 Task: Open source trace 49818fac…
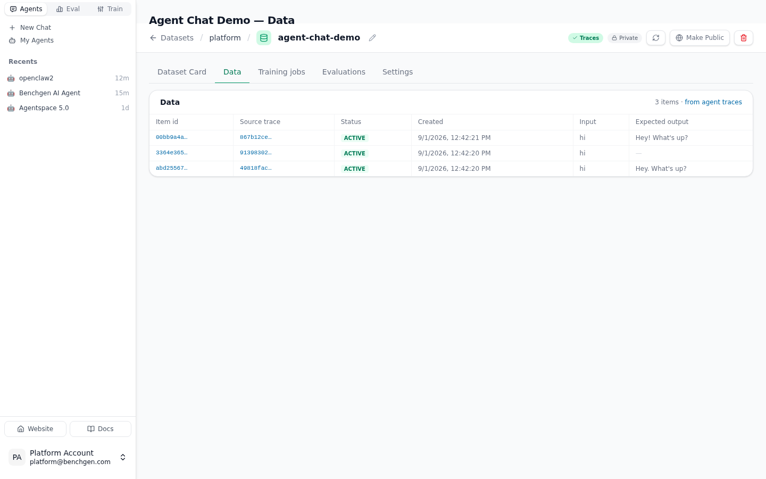click(256, 168)
